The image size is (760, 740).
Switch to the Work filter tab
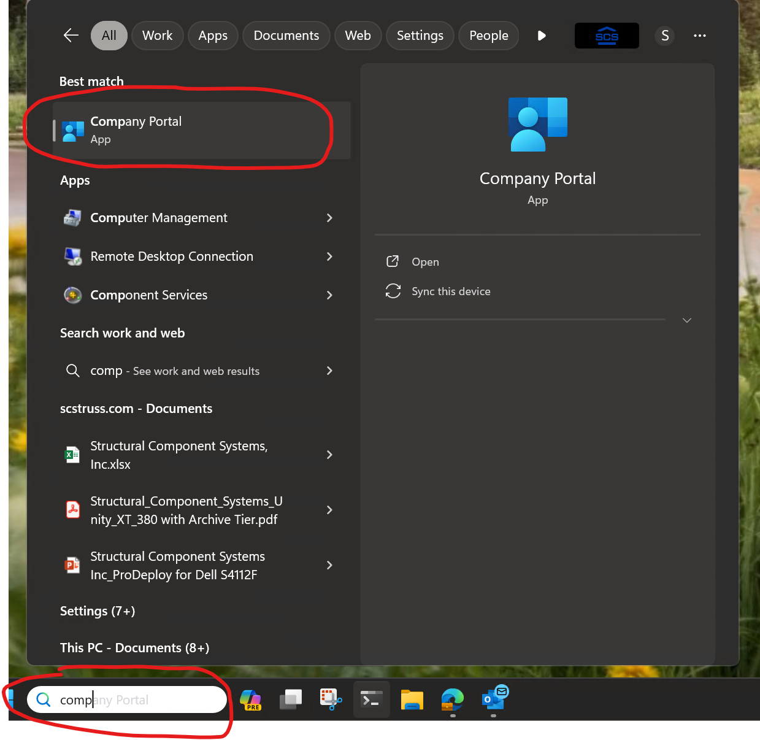point(158,36)
